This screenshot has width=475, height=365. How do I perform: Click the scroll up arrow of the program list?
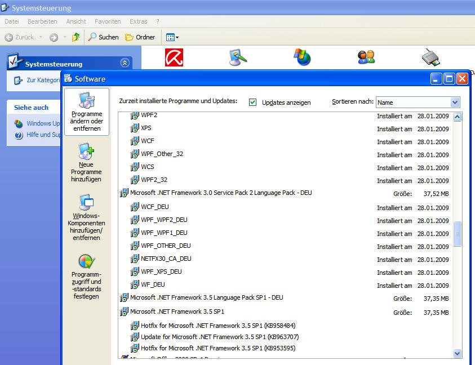click(x=457, y=117)
